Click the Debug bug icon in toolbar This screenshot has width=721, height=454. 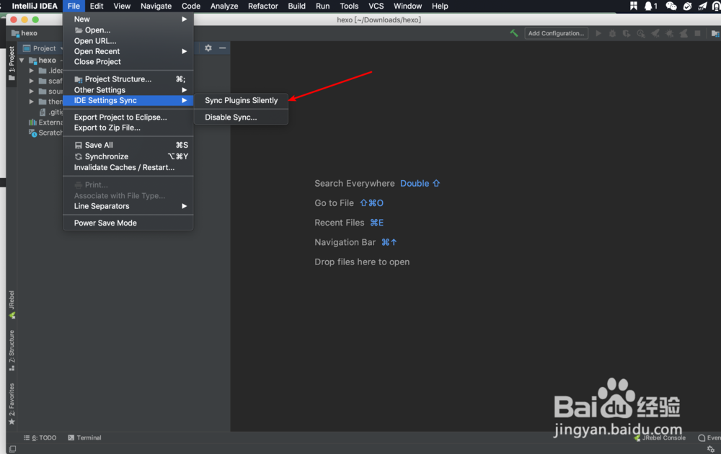click(x=612, y=33)
